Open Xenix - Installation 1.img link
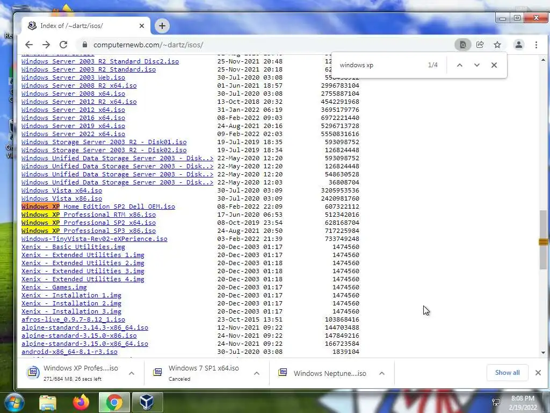Viewport: 550px width, 413px height. coord(71,295)
